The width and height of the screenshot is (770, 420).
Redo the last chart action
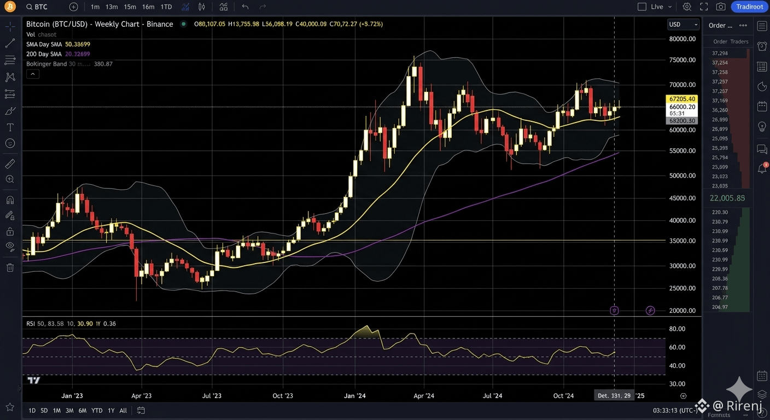point(262,7)
